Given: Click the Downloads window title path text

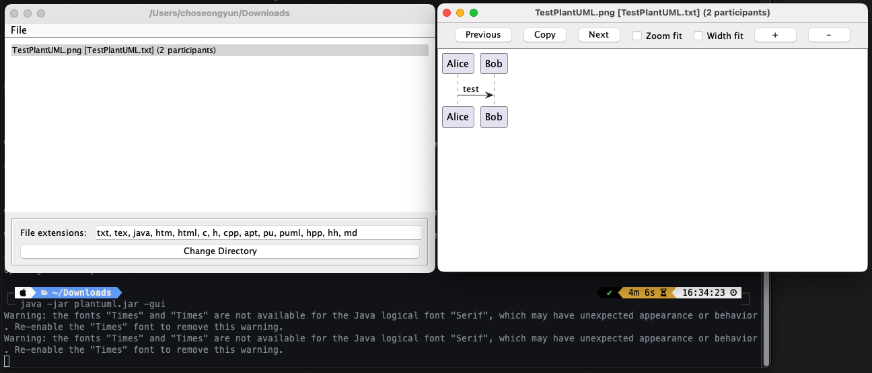Looking at the screenshot, I should coord(219,13).
